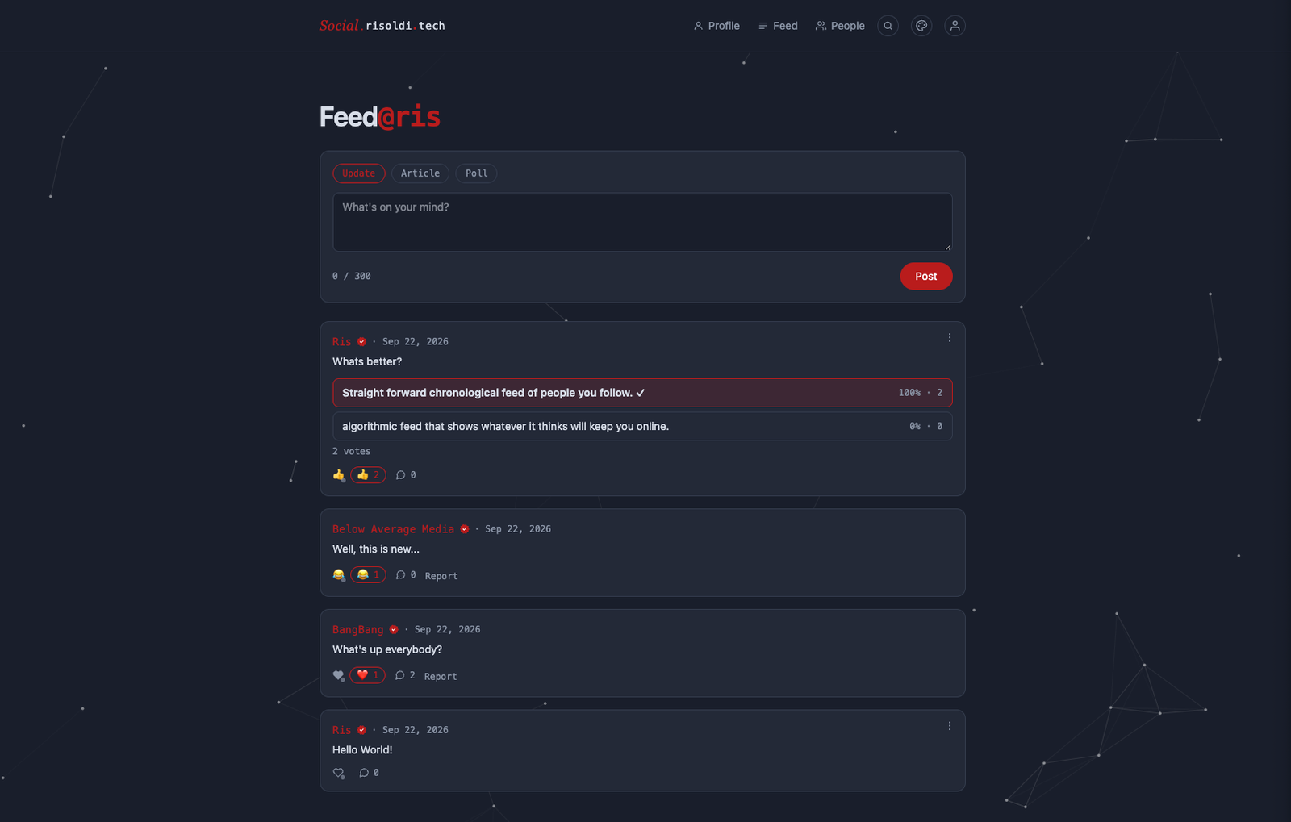
Task: Open comments on the Below Average Media post
Action: click(x=406, y=575)
